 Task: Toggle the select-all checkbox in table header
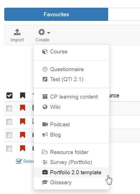[9, 95]
